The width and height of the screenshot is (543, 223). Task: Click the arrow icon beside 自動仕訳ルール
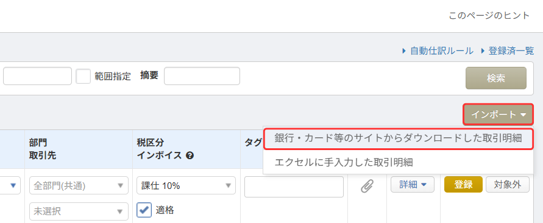(404, 51)
